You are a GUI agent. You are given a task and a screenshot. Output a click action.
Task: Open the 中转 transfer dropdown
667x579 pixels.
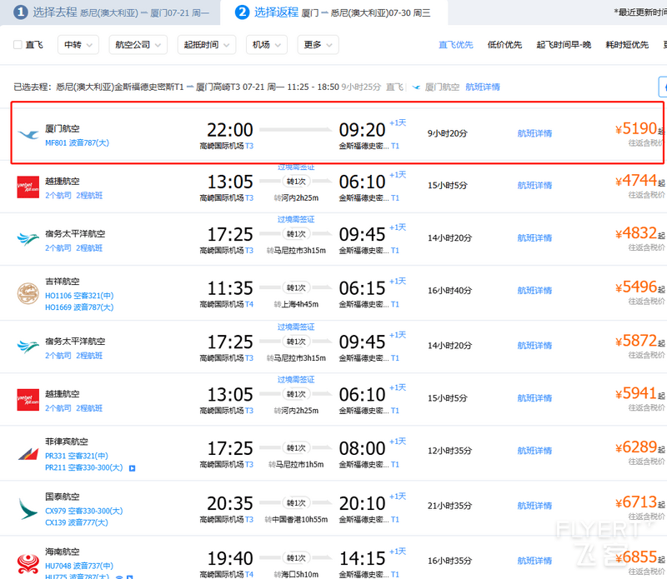(78, 45)
